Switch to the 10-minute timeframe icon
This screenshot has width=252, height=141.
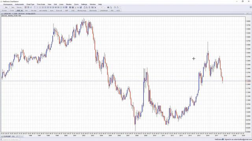point(43,7)
